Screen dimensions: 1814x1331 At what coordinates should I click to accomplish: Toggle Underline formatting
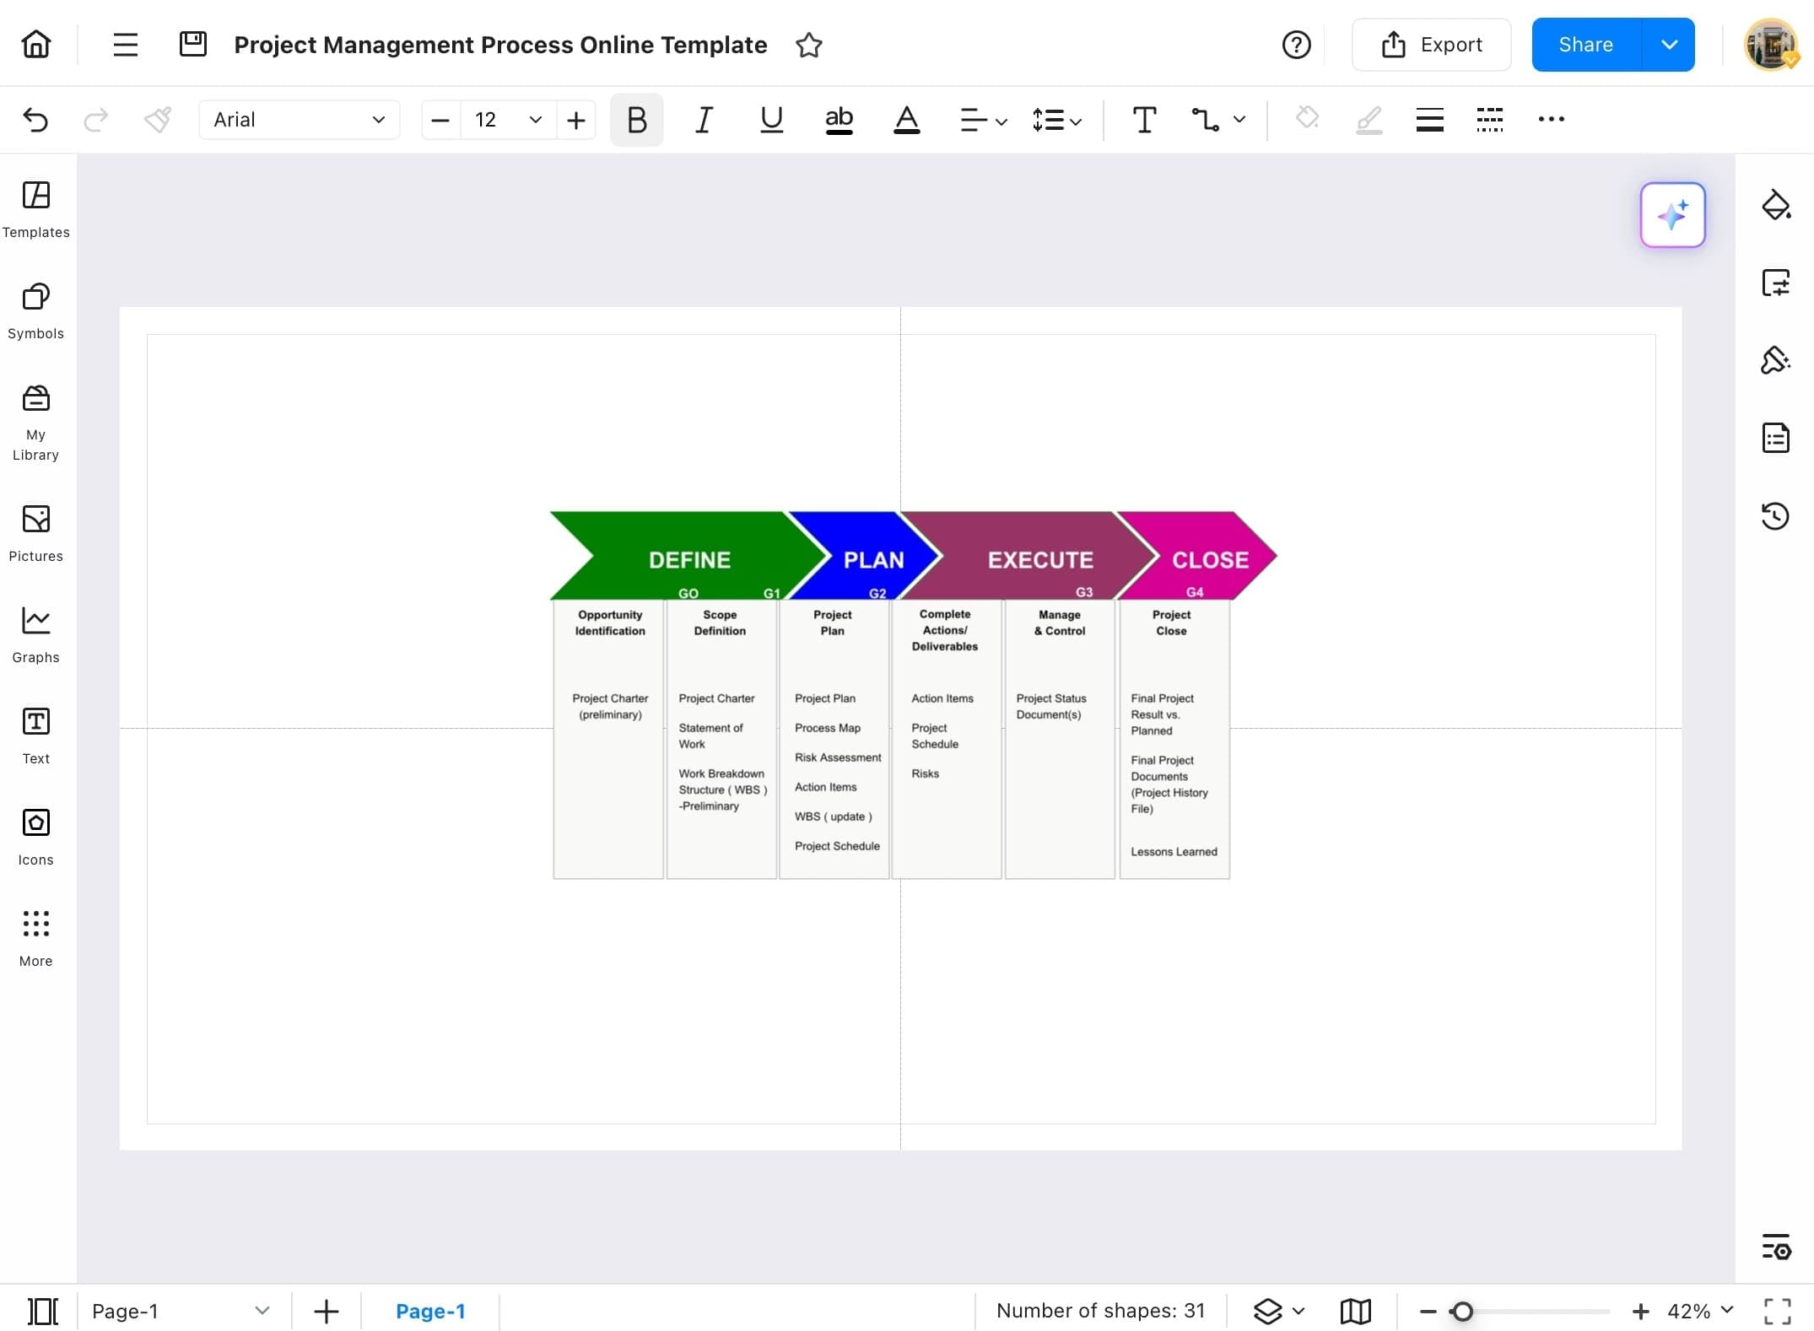click(771, 120)
